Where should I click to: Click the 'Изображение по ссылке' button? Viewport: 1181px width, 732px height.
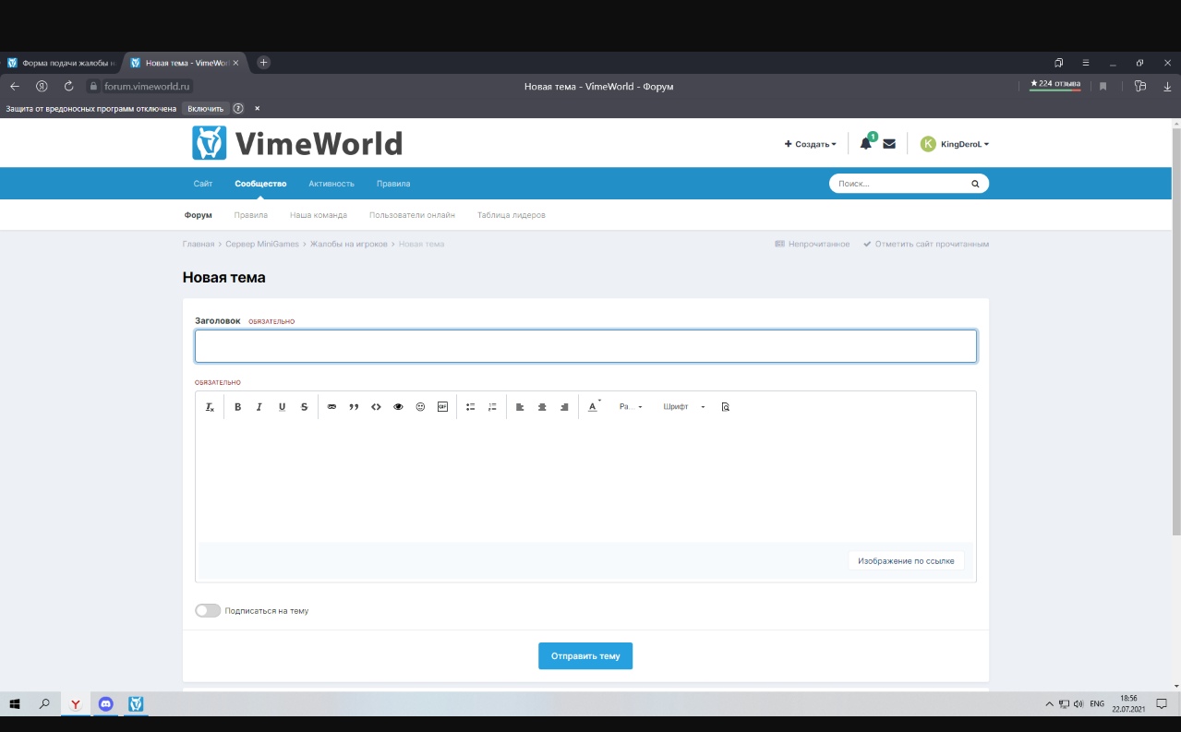(x=906, y=560)
